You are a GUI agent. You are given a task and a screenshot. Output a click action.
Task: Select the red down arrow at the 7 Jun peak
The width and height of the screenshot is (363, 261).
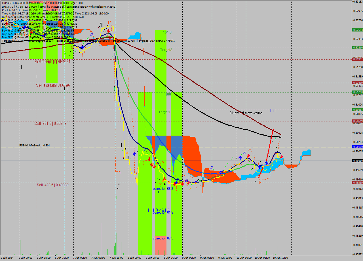point(109,31)
